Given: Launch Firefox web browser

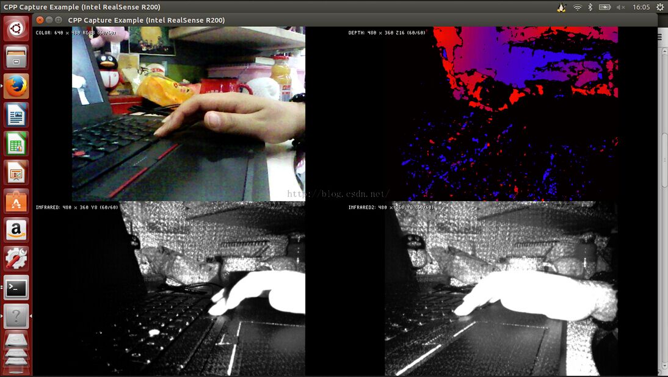Looking at the screenshot, I should tap(16, 87).
